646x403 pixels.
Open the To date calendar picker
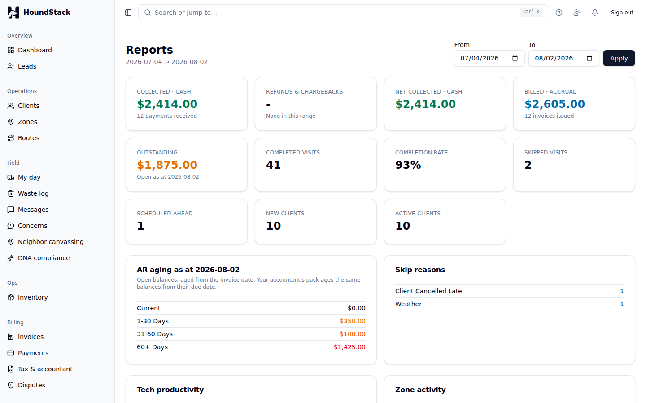tap(589, 58)
